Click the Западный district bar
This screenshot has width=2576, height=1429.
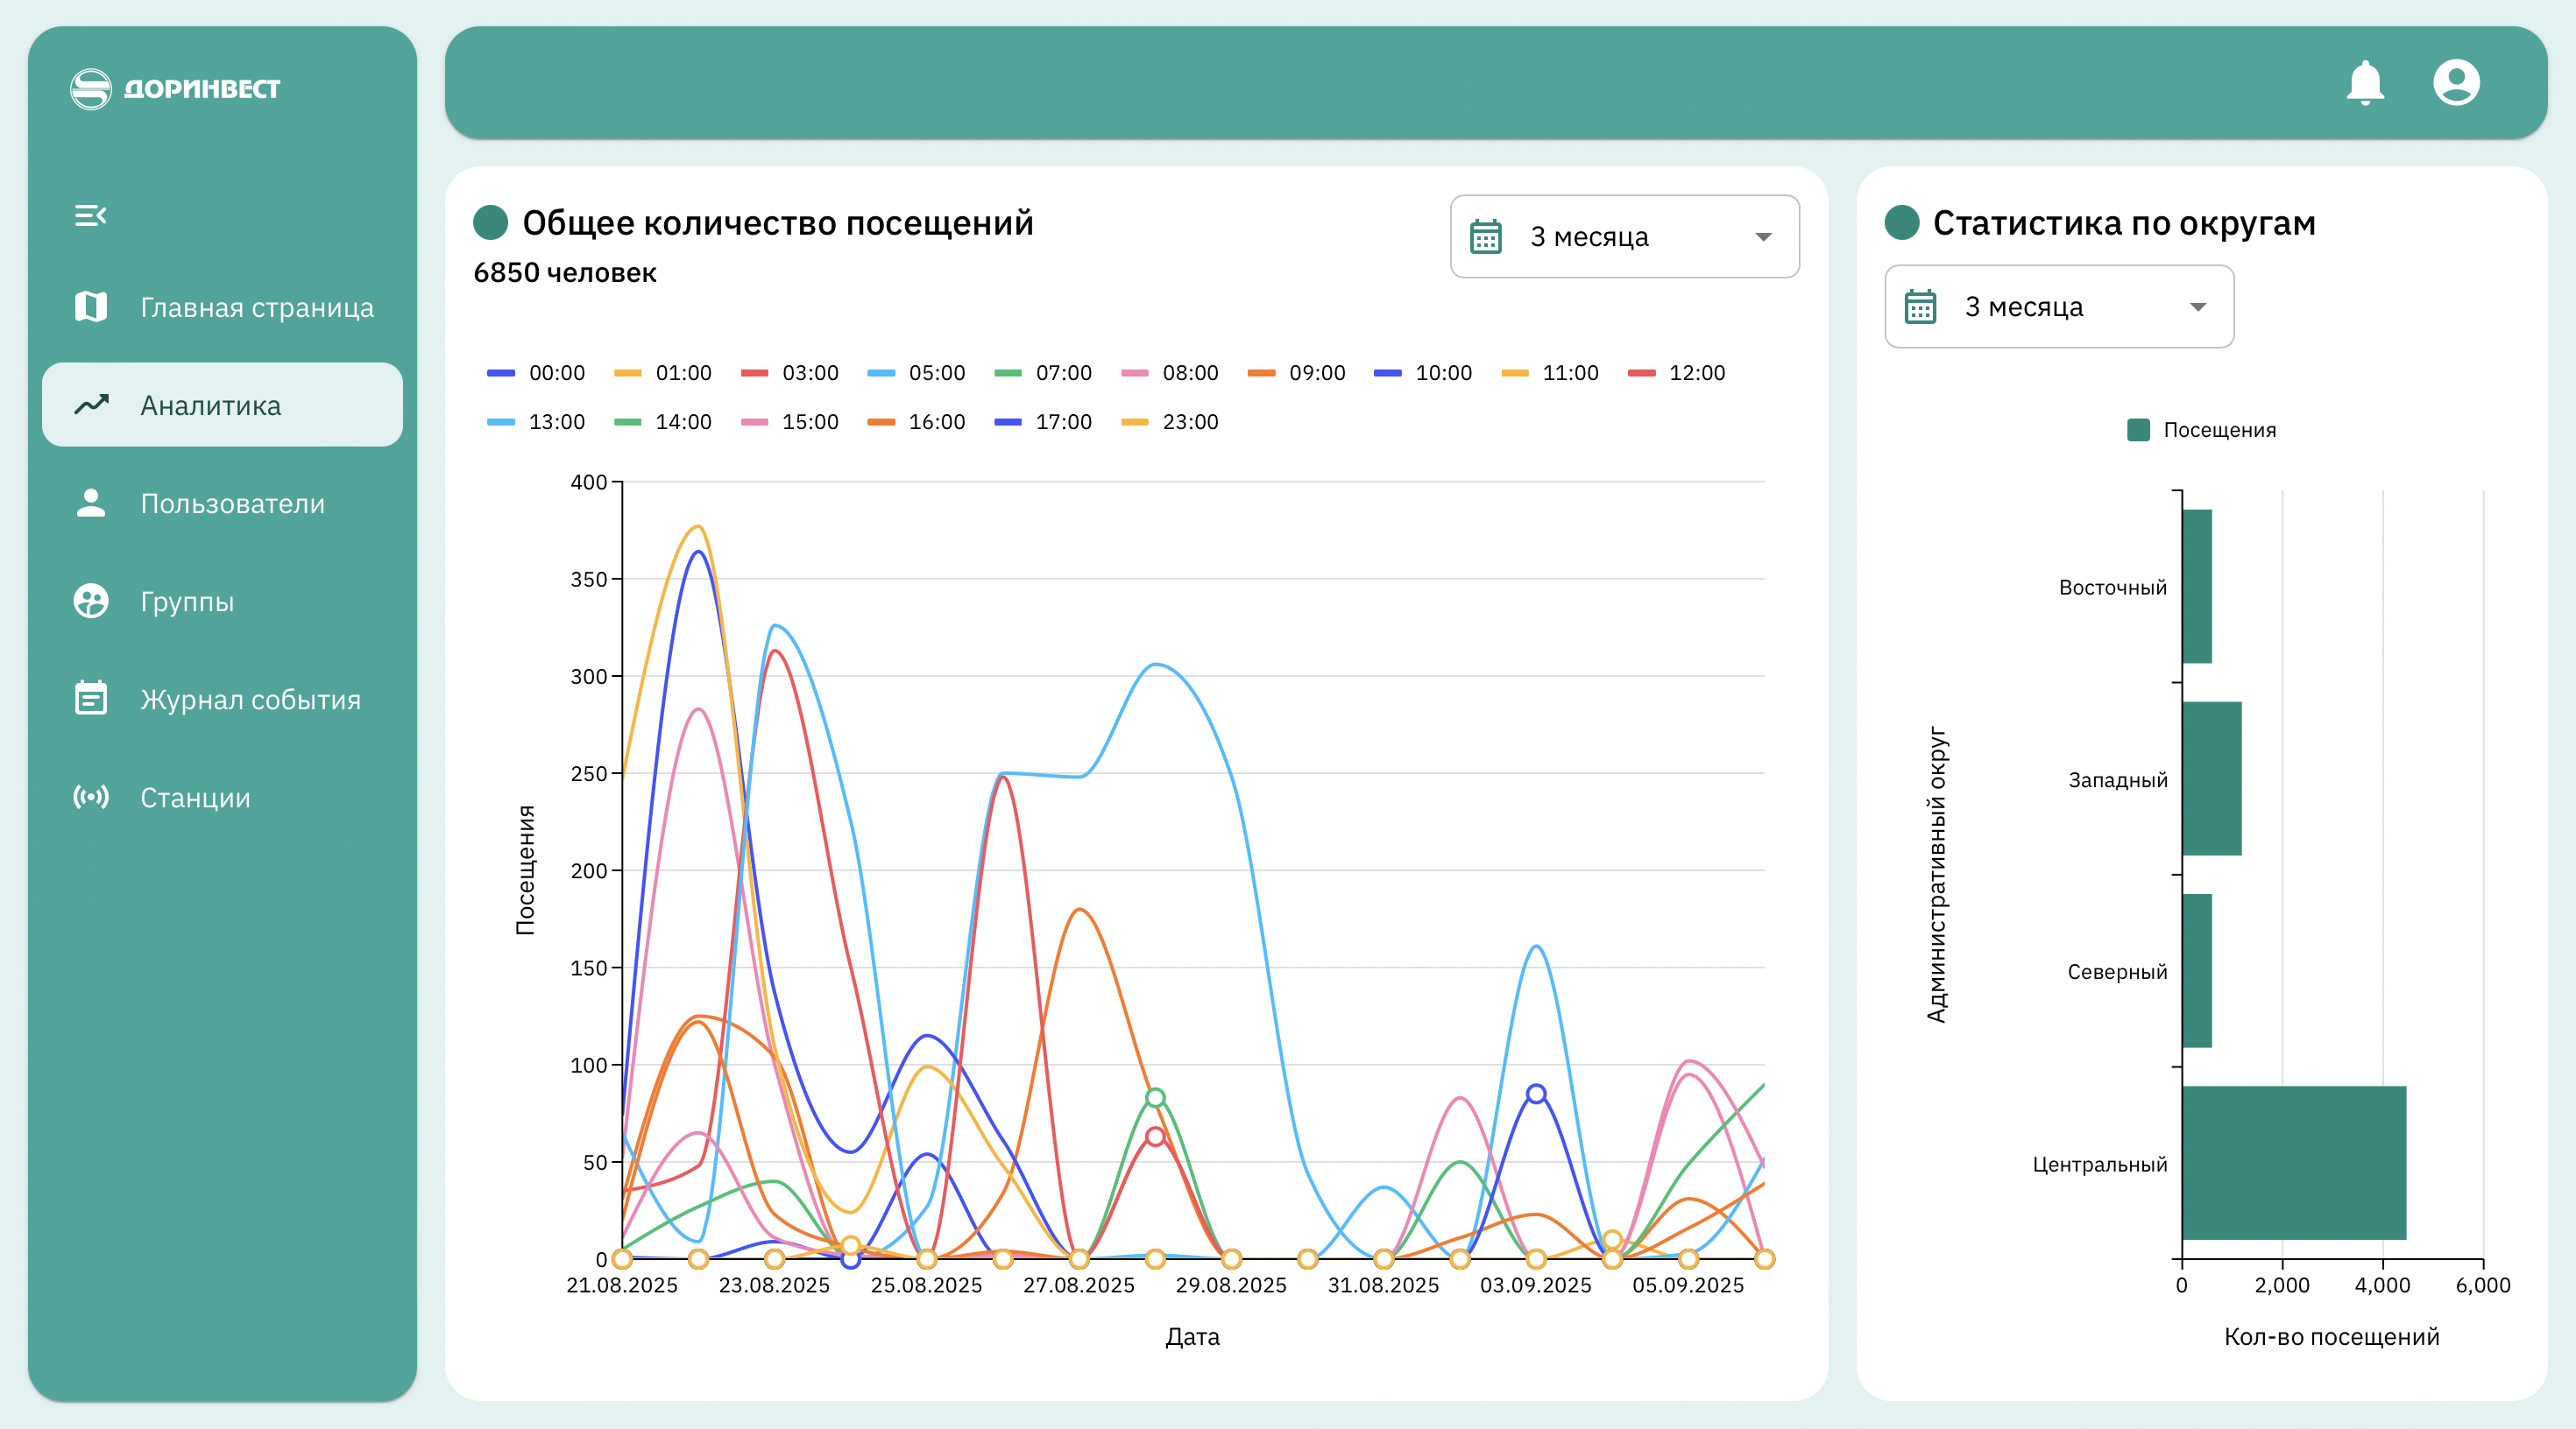tap(2211, 778)
